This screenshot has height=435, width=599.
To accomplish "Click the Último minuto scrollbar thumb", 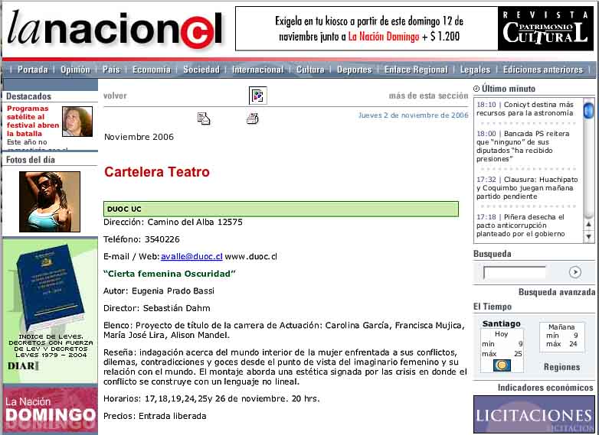I will (x=589, y=111).
